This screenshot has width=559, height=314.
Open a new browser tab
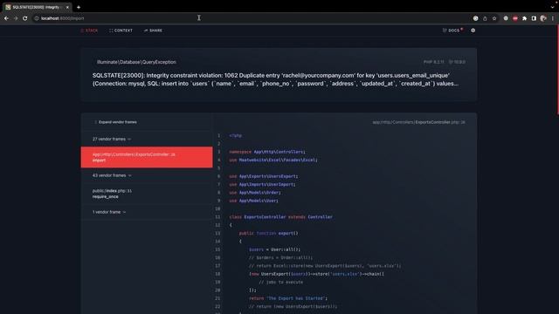coord(79,7)
